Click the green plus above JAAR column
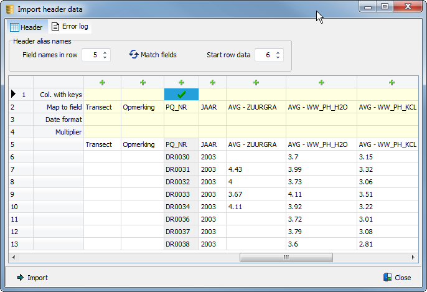Image resolution: width=427 pixels, height=292 pixels. pyautogui.click(x=212, y=82)
